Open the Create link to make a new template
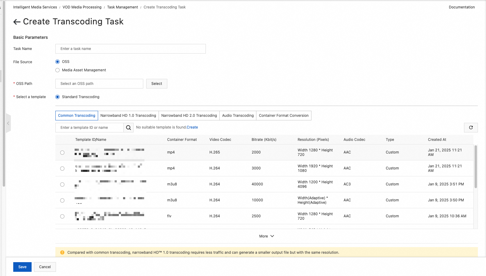This screenshot has height=276, width=486. pos(193,127)
